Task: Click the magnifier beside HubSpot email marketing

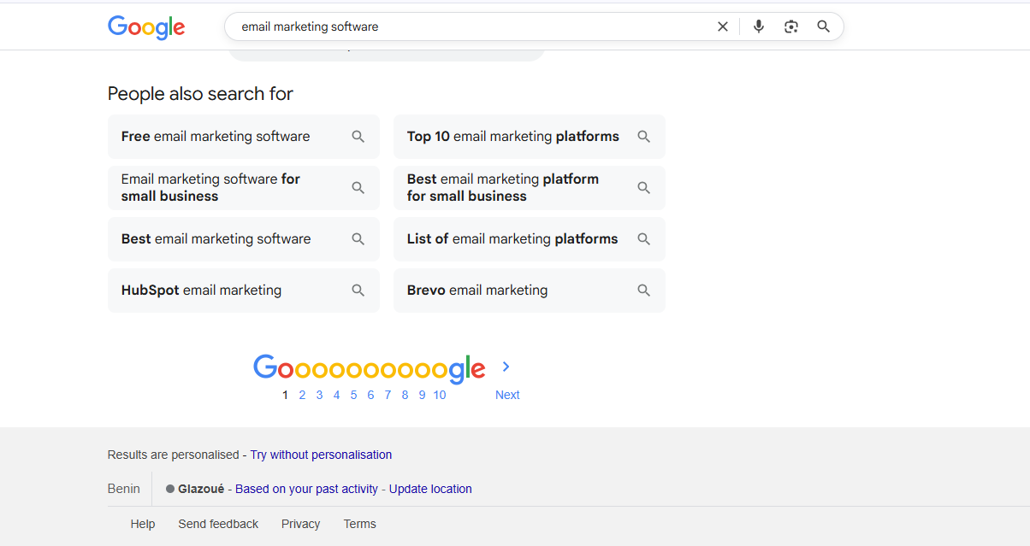Action: 358,291
